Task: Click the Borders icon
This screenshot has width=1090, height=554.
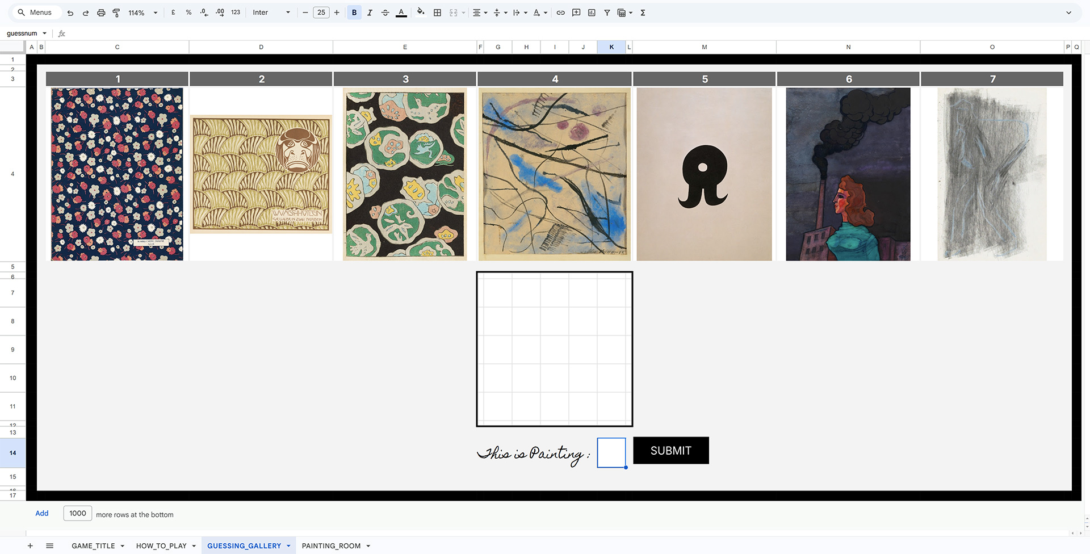Action: pos(437,12)
